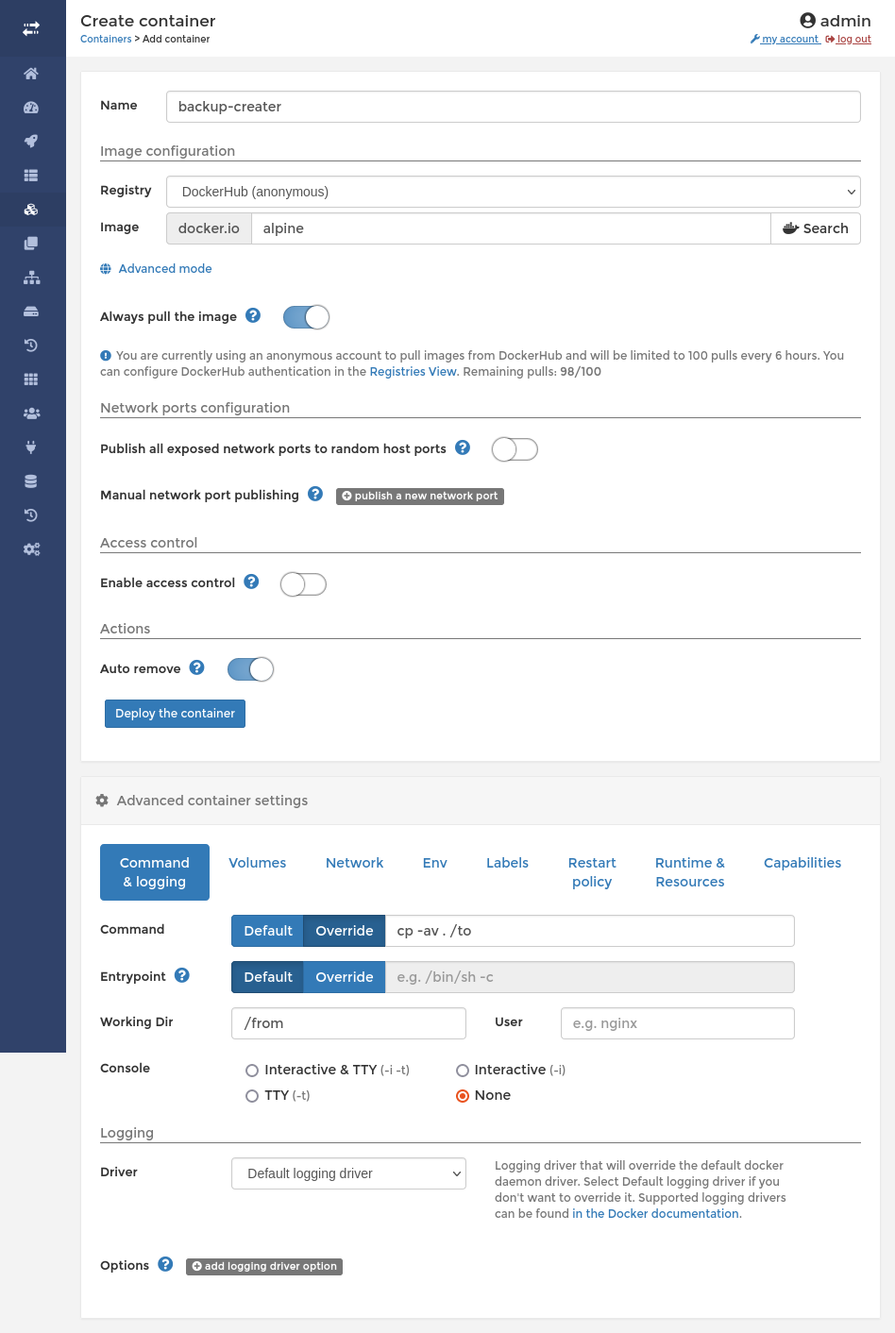Open the Registry dropdown
This screenshot has width=895, height=1333.
(x=513, y=192)
